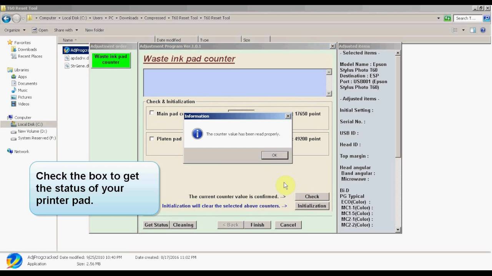Select the AdjProgcracked file icon

pyautogui.click(x=66, y=50)
